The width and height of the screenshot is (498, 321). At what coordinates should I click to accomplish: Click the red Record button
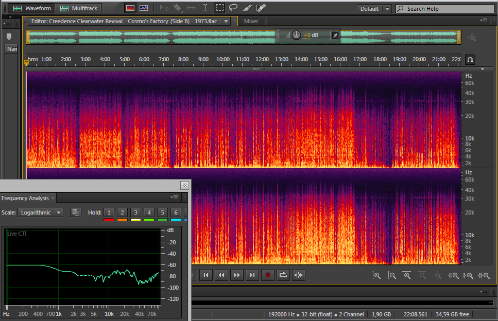coord(268,275)
